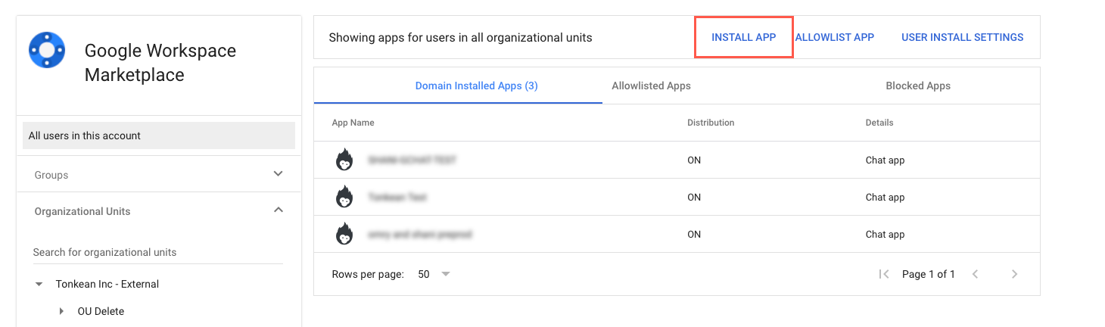Go to the next page arrow

coord(1014,274)
